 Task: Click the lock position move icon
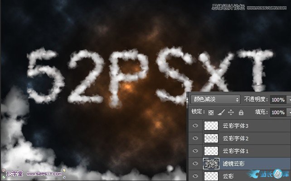pyautogui.click(x=230, y=112)
